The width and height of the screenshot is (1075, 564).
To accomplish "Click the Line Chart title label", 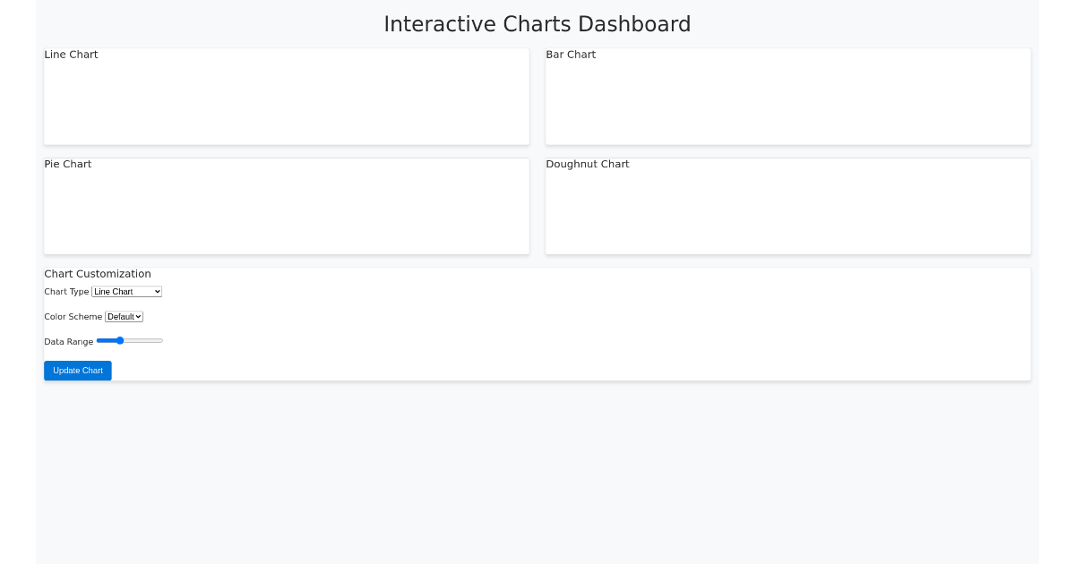I will tap(71, 55).
